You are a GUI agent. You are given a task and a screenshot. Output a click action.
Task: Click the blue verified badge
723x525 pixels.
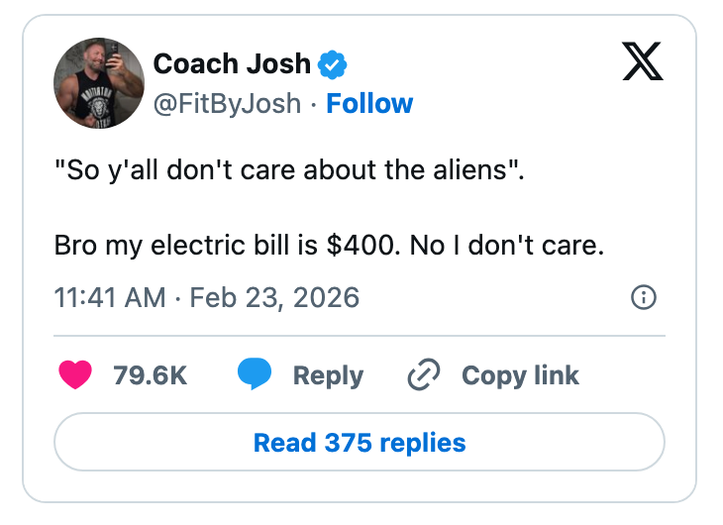(x=331, y=65)
